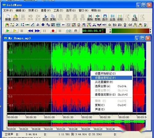
Task: Open the 工具(T) menu
Action: coord(58,10)
